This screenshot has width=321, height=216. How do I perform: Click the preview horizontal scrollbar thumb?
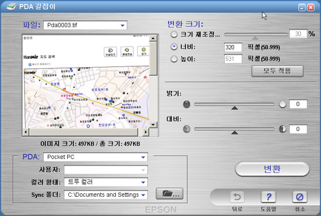(83, 132)
